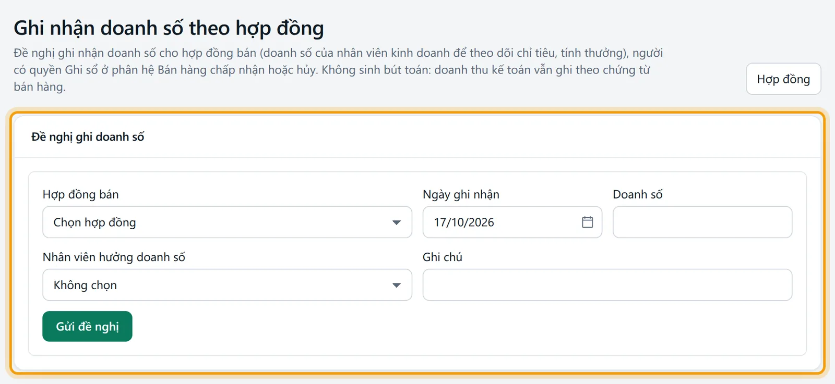Open the Hợp đồng bán dropdown
The width and height of the screenshot is (835, 384).
pos(227,222)
